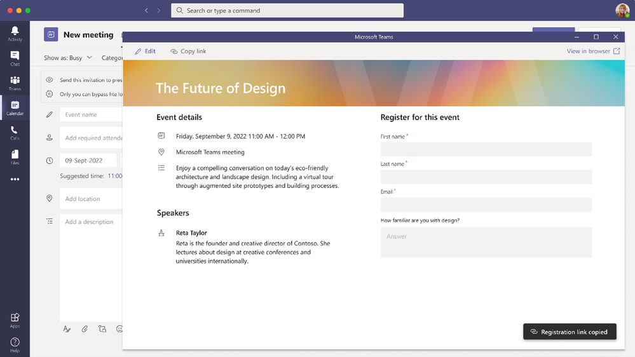The height and width of the screenshot is (357, 635).
Task: Go back with the navigation arrow
Action: [146, 11]
